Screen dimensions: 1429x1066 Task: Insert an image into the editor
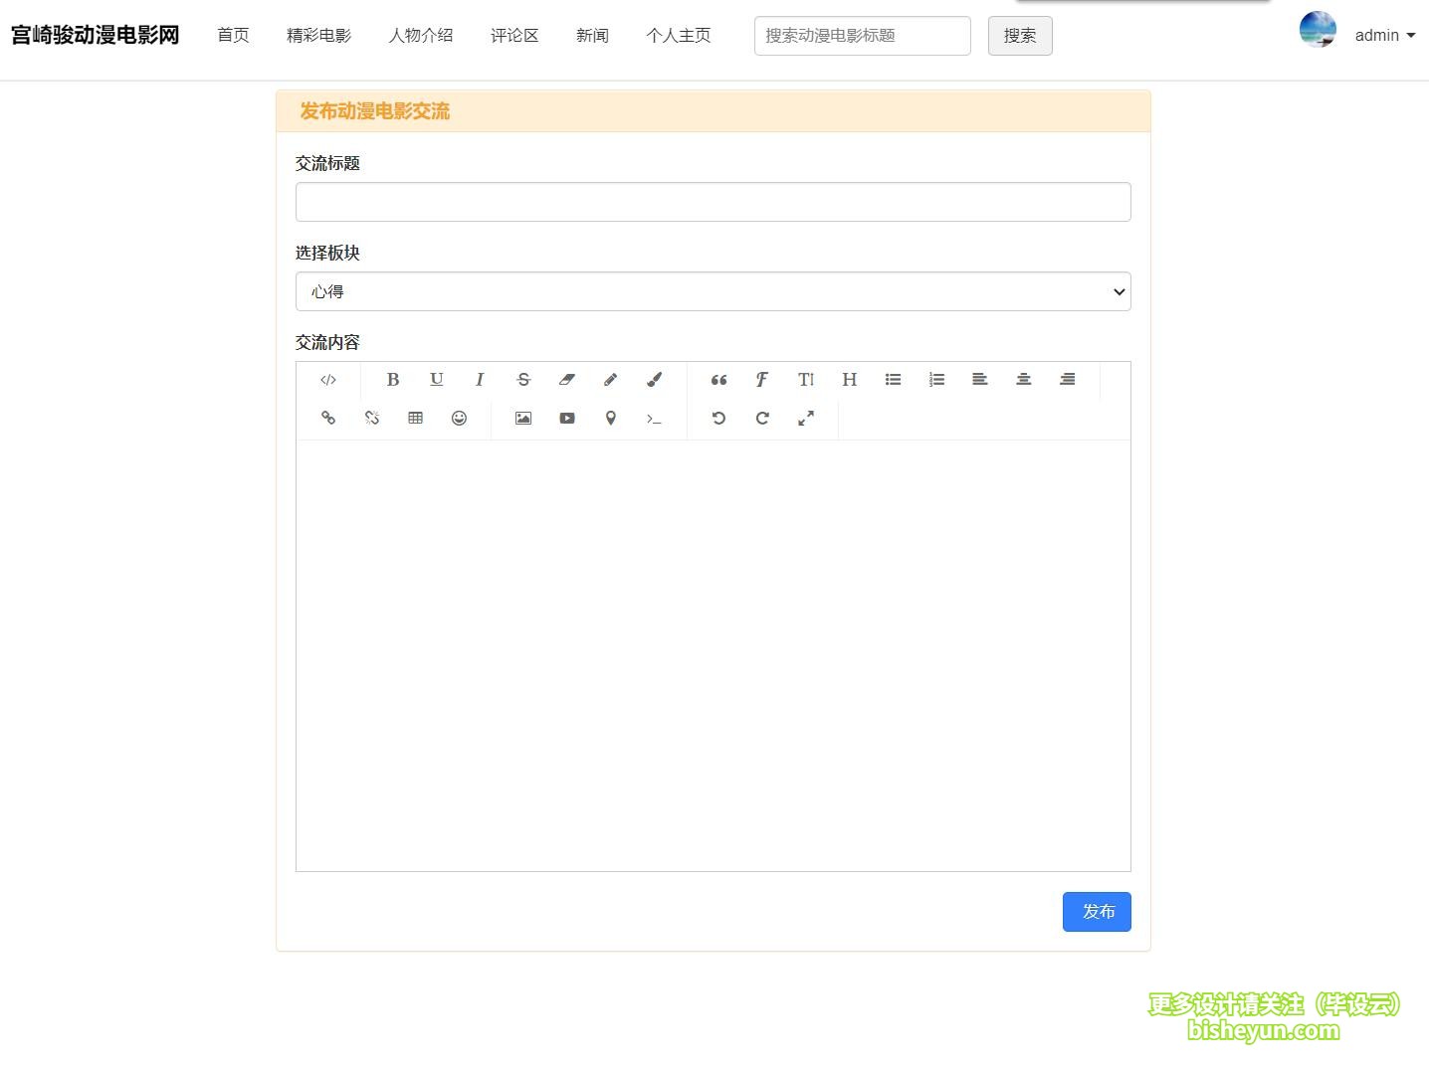coord(523,419)
